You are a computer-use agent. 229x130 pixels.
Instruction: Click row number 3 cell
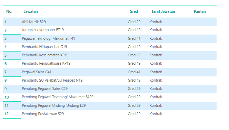12,39
